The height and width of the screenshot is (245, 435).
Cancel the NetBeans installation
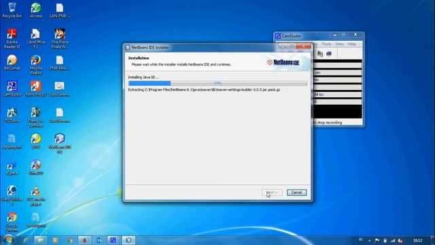click(x=296, y=192)
